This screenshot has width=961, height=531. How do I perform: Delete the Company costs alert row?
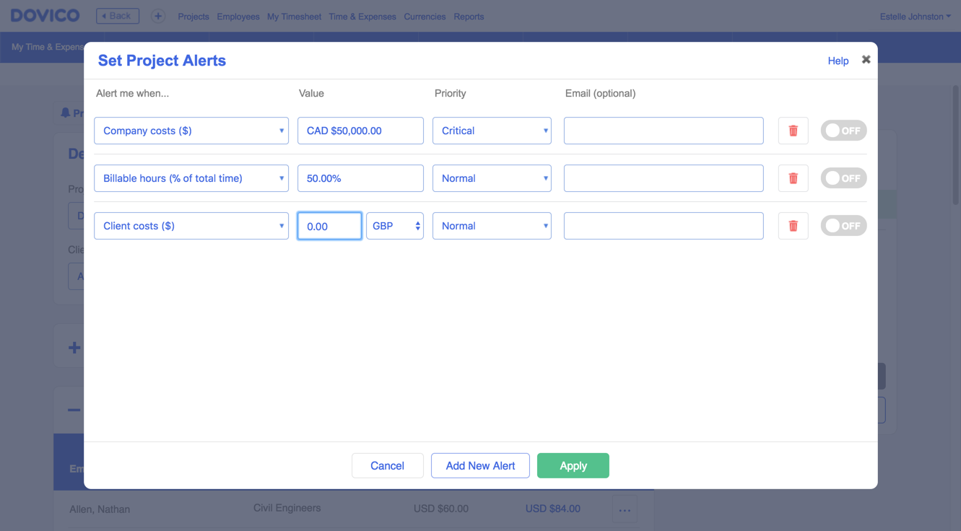[x=793, y=131]
